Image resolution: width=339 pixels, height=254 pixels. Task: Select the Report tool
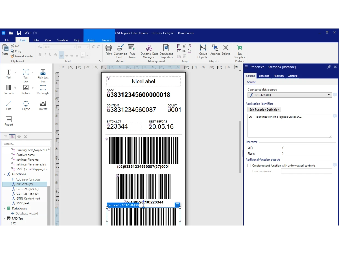9,121
